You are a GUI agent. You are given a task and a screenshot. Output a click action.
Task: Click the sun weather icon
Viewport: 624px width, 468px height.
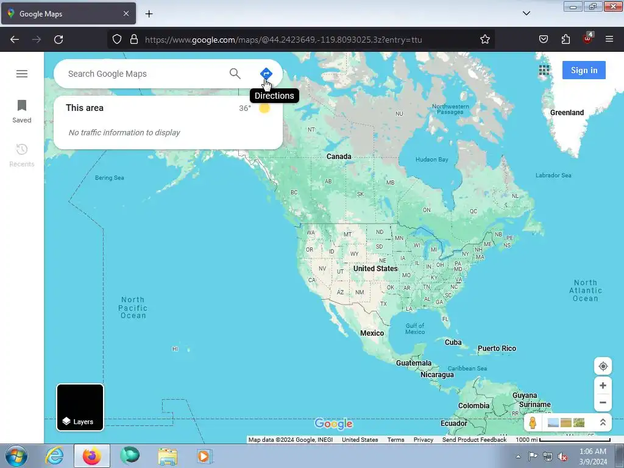(264, 108)
